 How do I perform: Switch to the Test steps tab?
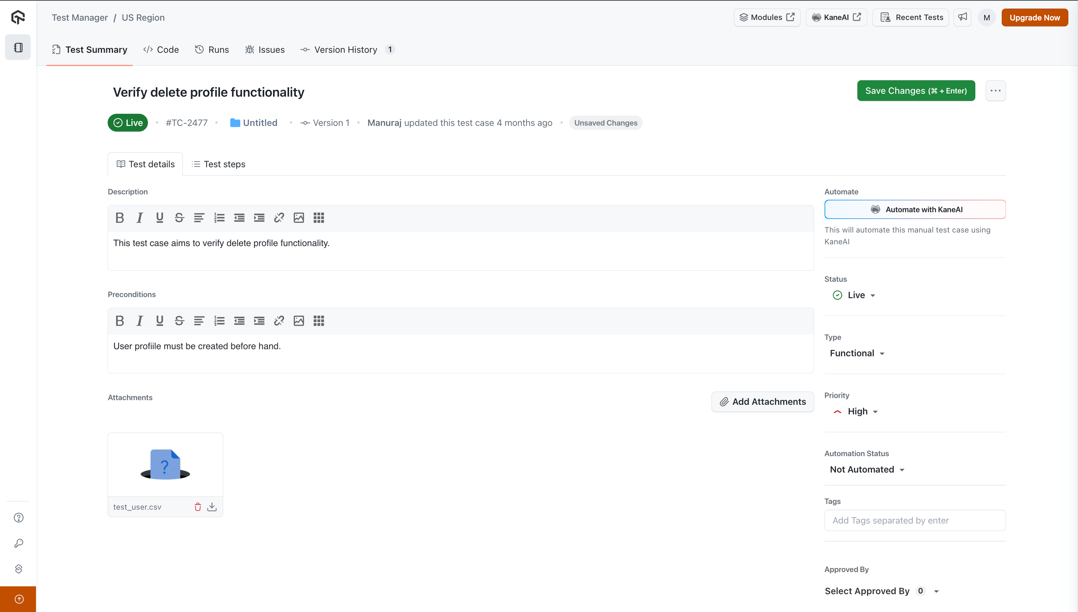coord(219,164)
